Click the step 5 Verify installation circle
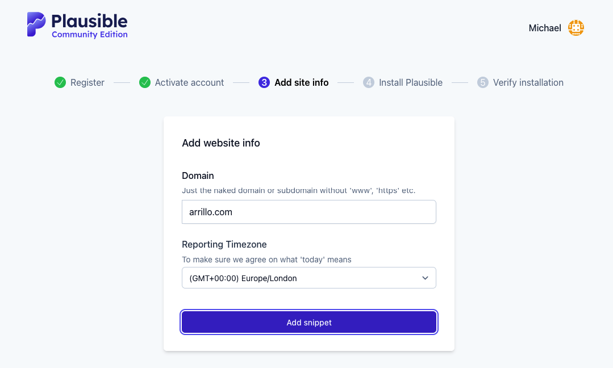 tap(482, 82)
